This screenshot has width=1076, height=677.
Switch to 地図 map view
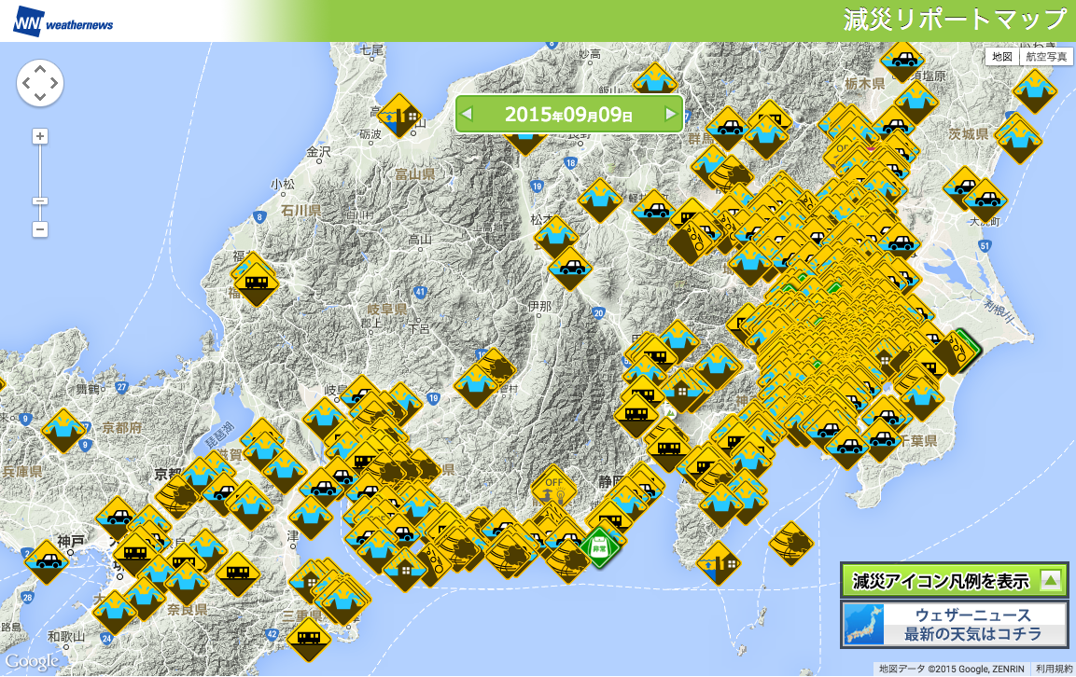coord(1002,57)
